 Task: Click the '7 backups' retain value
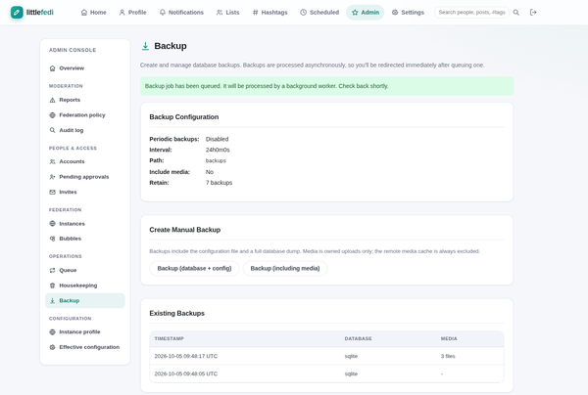219,183
